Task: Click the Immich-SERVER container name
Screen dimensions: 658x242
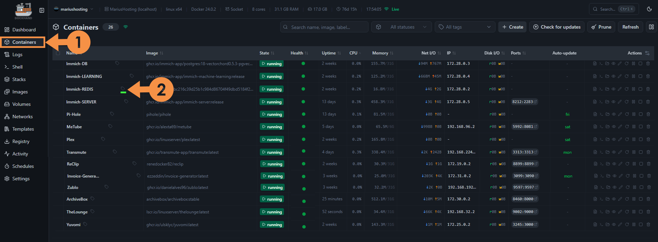Action: (x=81, y=102)
